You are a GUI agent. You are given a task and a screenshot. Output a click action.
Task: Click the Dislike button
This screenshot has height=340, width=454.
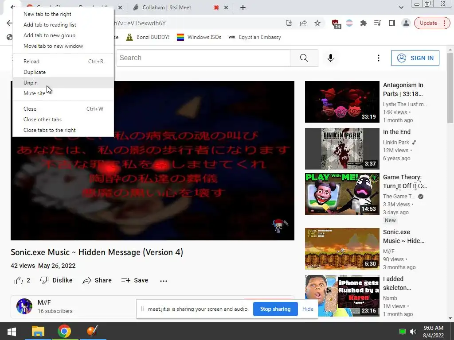[x=56, y=280]
